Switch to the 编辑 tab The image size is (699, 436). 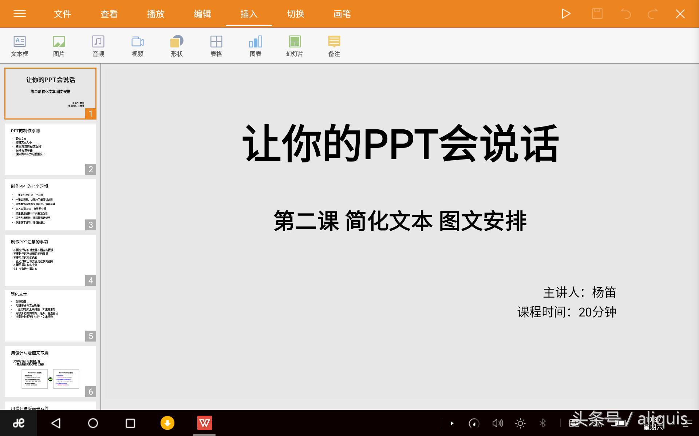[x=202, y=14]
